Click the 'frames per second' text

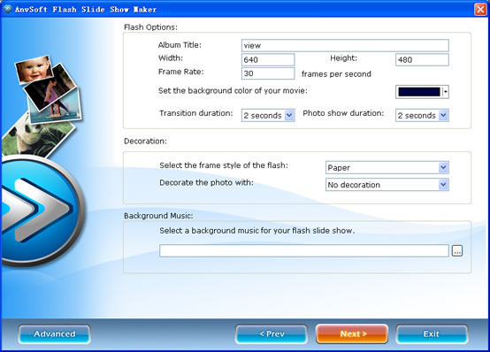click(x=336, y=74)
